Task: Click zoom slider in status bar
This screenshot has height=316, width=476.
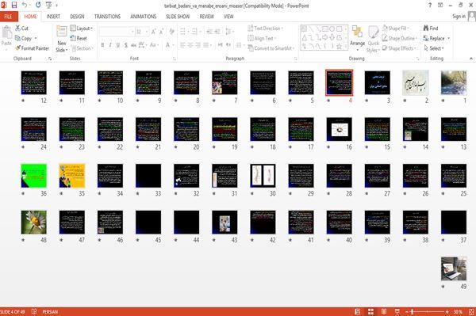Action: [x=427, y=311]
